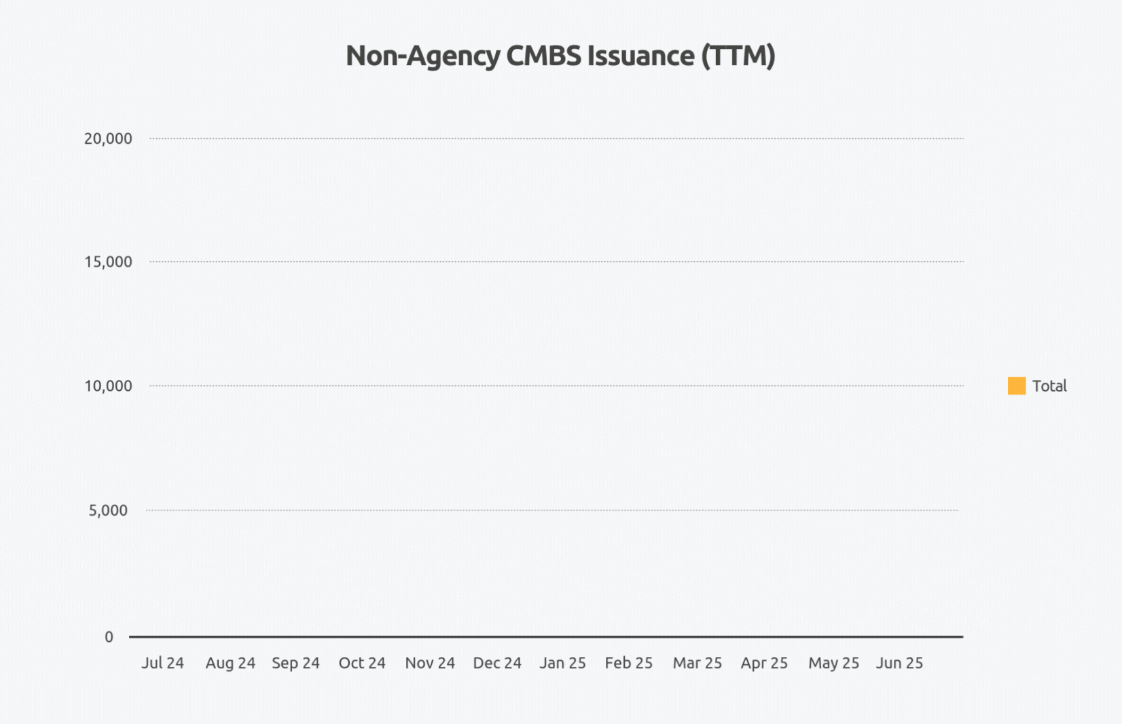The width and height of the screenshot is (1122, 724).
Task: Pick the 5,000 y-axis label
Action: pos(108,510)
